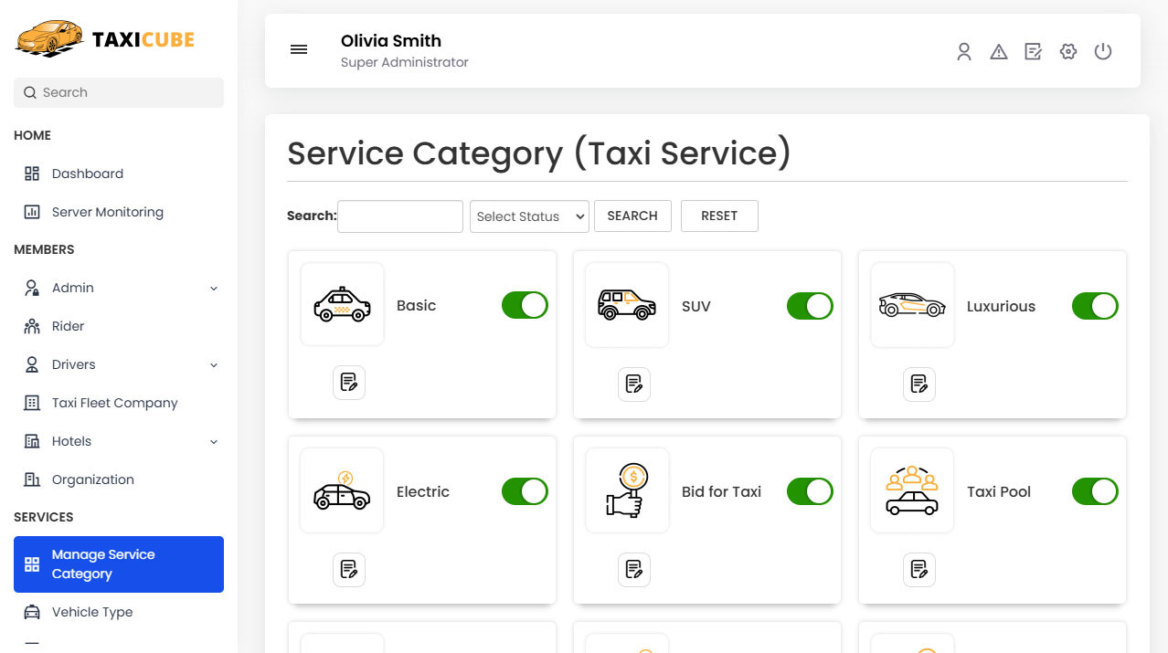Open the user profile icon in header
The height and width of the screenshot is (653, 1168).
tap(963, 52)
